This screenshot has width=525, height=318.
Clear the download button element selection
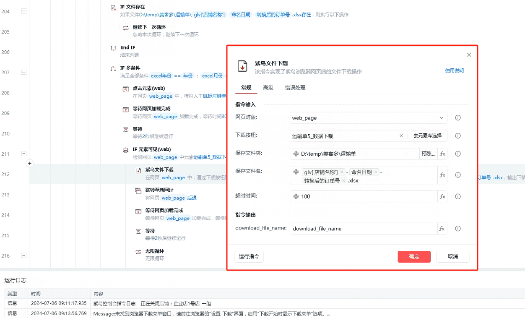point(401,136)
